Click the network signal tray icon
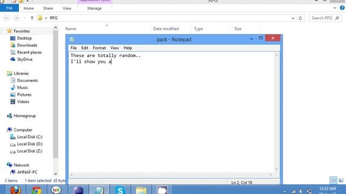The height and width of the screenshot is (194, 346). (293, 191)
